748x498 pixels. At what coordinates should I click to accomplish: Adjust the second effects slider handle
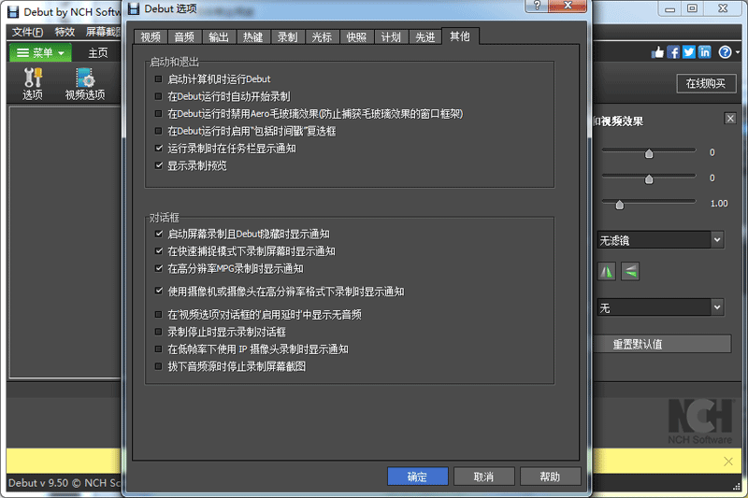[x=649, y=178]
